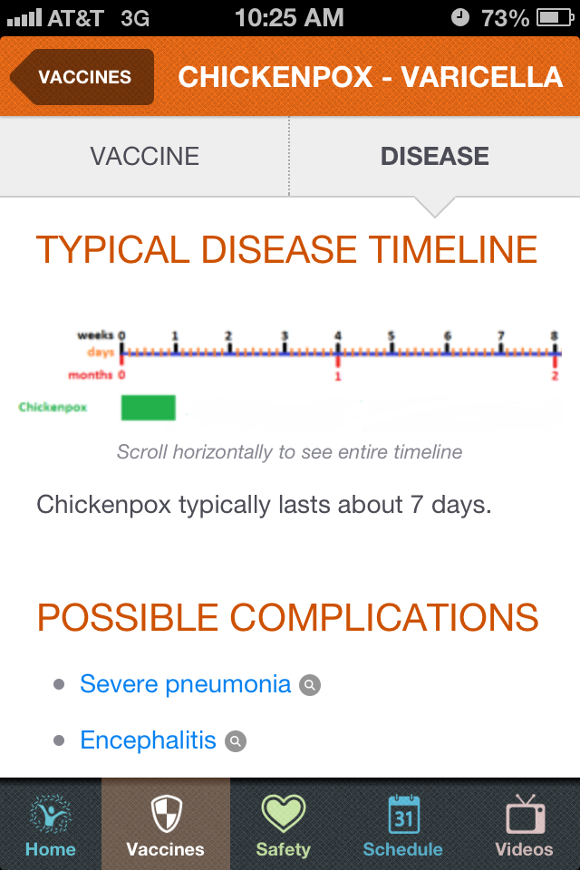The image size is (580, 870).
Task: Open the Encephalitis link
Action: click(149, 740)
